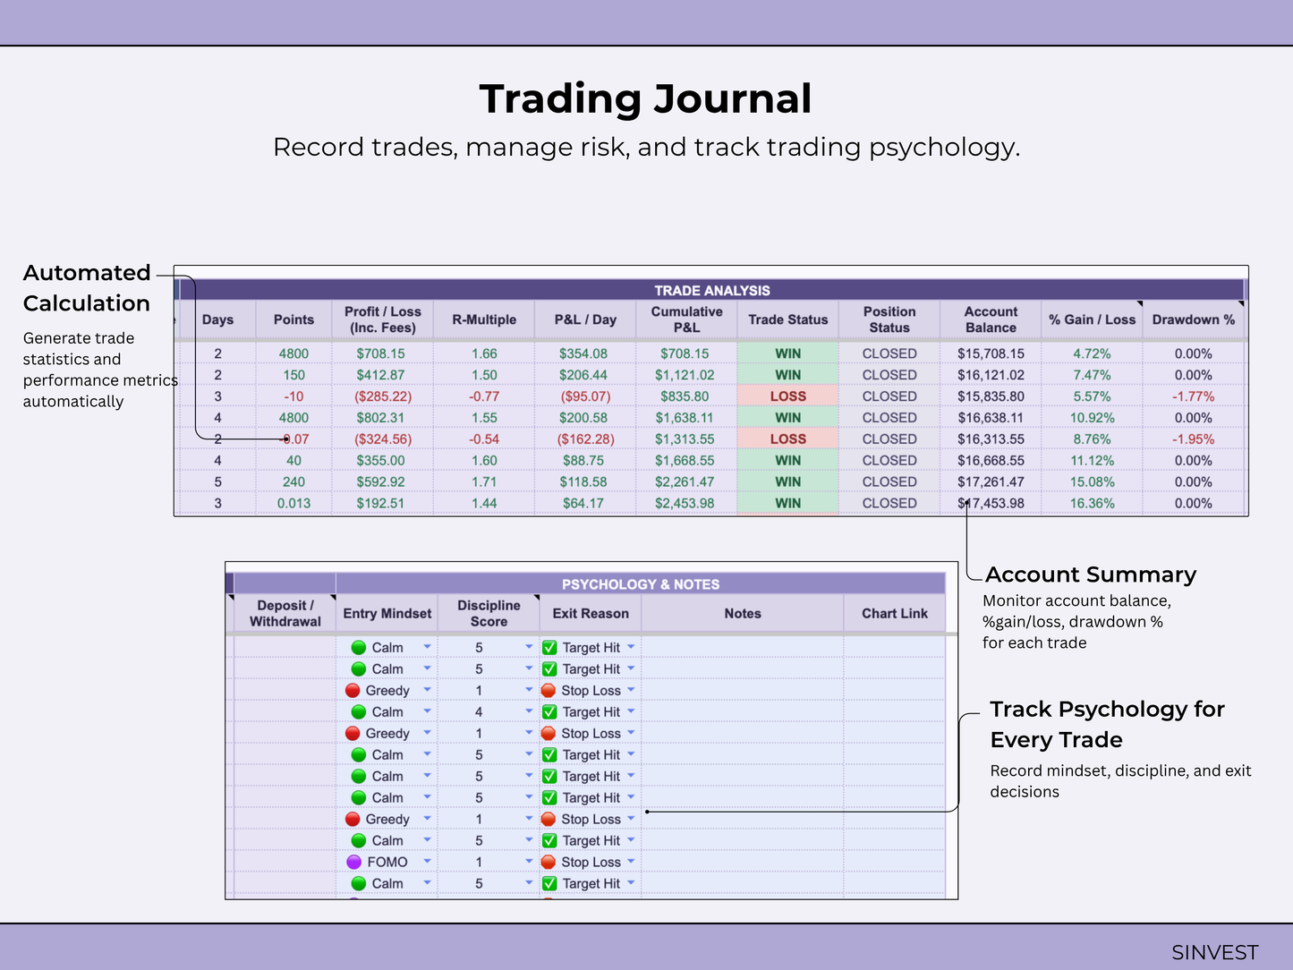Select the 1.66 R-Multiple cell
The height and width of the screenshot is (970, 1293).
(484, 353)
